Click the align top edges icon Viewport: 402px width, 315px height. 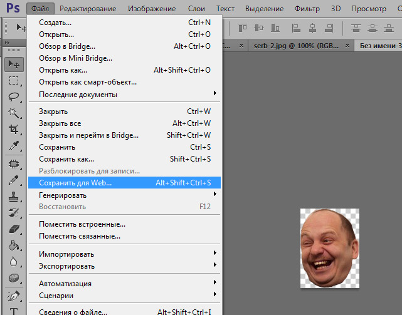(243, 28)
